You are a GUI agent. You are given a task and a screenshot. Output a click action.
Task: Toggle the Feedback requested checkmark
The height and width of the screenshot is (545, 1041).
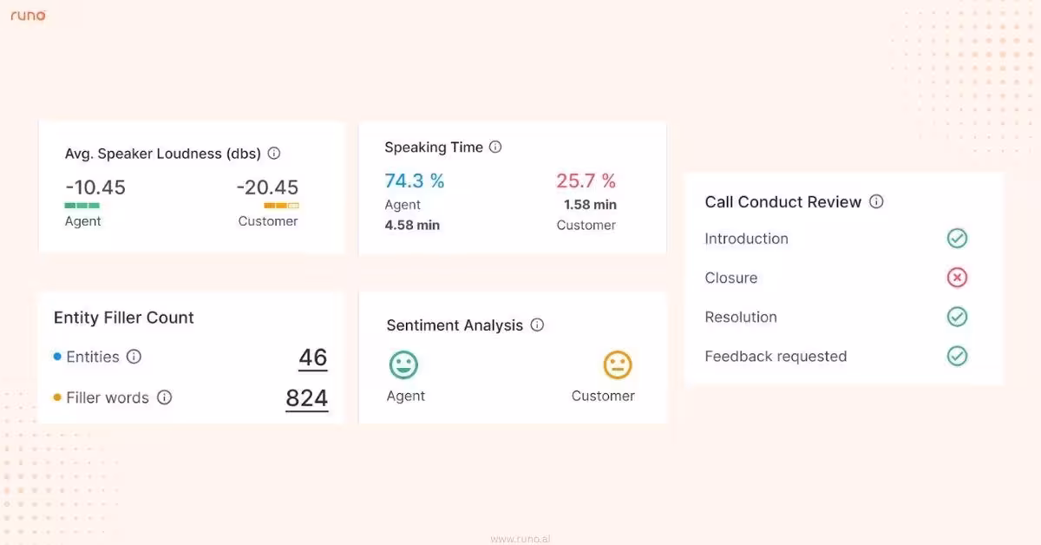[958, 356]
